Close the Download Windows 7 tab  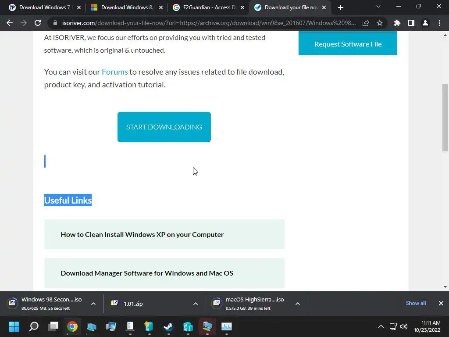79,8
